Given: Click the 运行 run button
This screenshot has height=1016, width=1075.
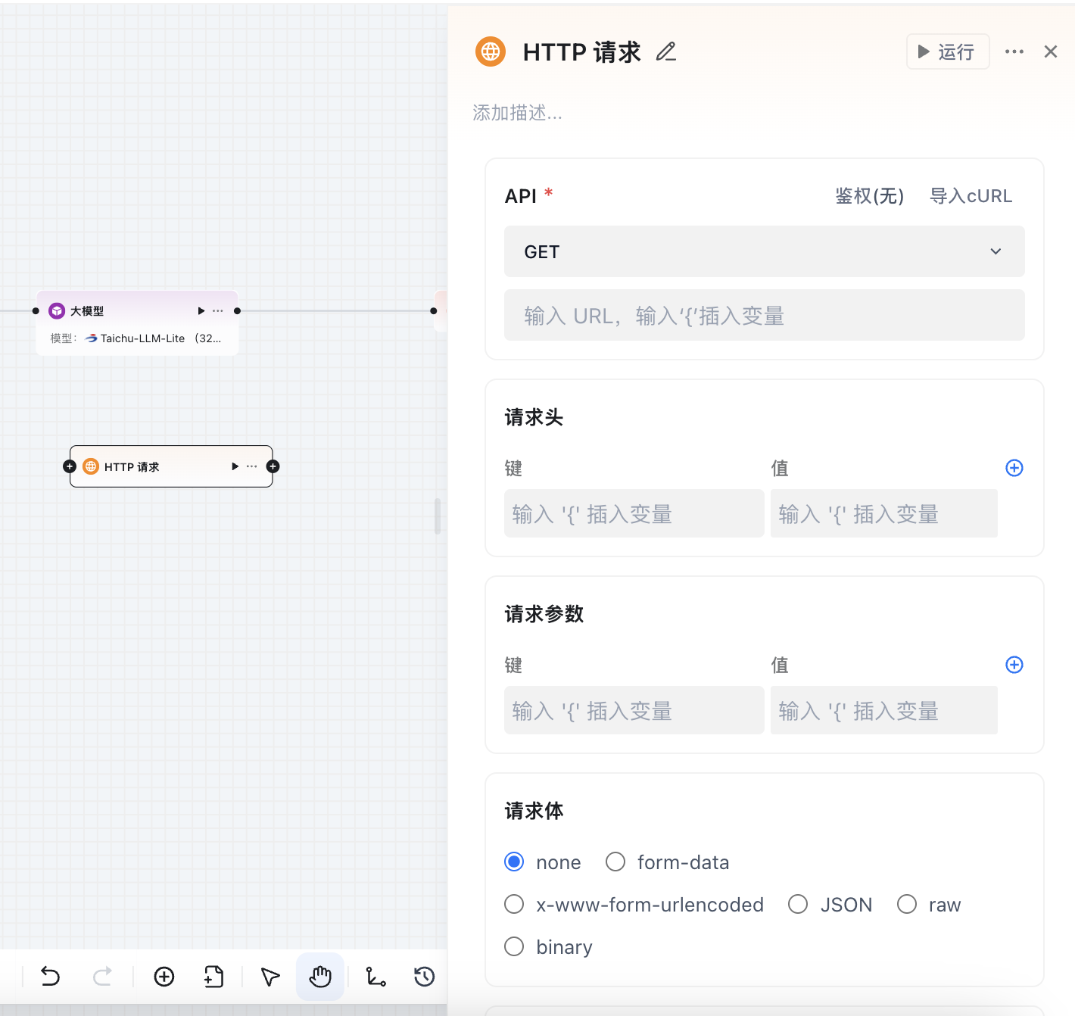Looking at the screenshot, I should [948, 51].
